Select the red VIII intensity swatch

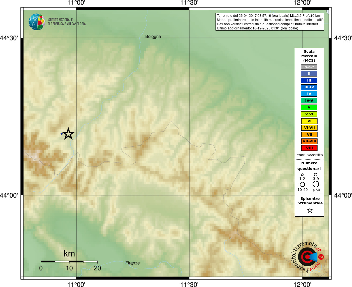coord(309,148)
